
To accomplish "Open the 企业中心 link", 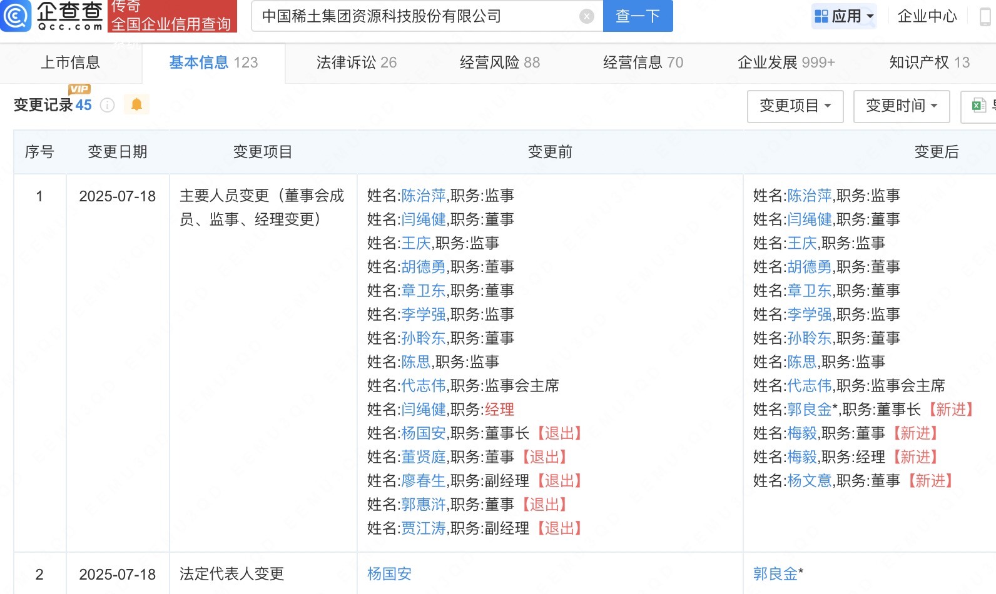I will click(927, 16).
